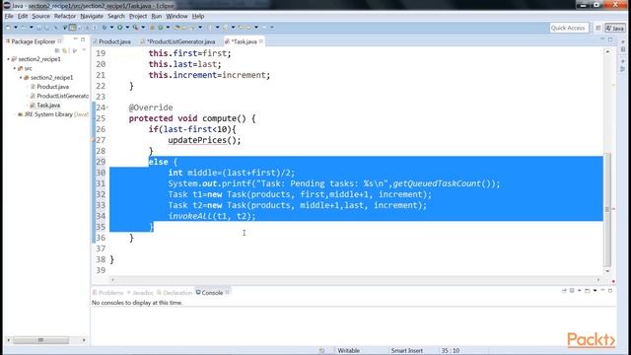Viewport: 631px width, 355px height.
Task: Click the updatePrices() call on line 27
Action: tap(204, 140)
